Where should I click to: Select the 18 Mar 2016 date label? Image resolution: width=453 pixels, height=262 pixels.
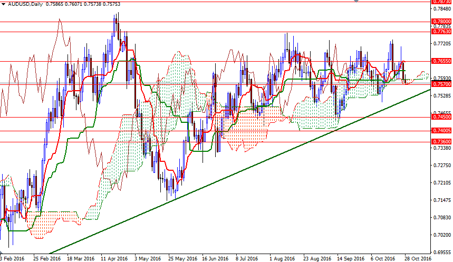pyautogui.click(x=81, y=258)
